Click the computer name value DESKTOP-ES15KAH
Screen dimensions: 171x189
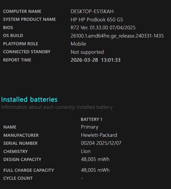coord(92,12)
